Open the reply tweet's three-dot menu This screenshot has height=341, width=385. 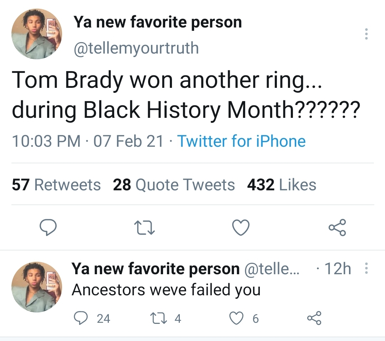[x=365, y=269]
